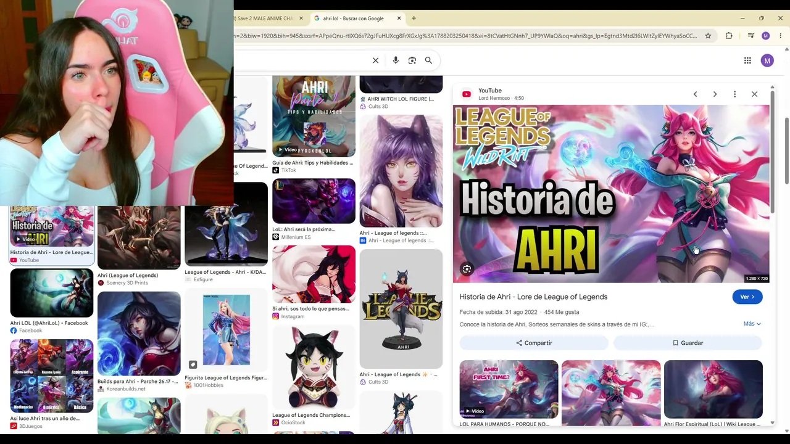Viewport: 790px width, 444px height.
Task: Bookmark this page with the star icon
Action: click(708, 36)
